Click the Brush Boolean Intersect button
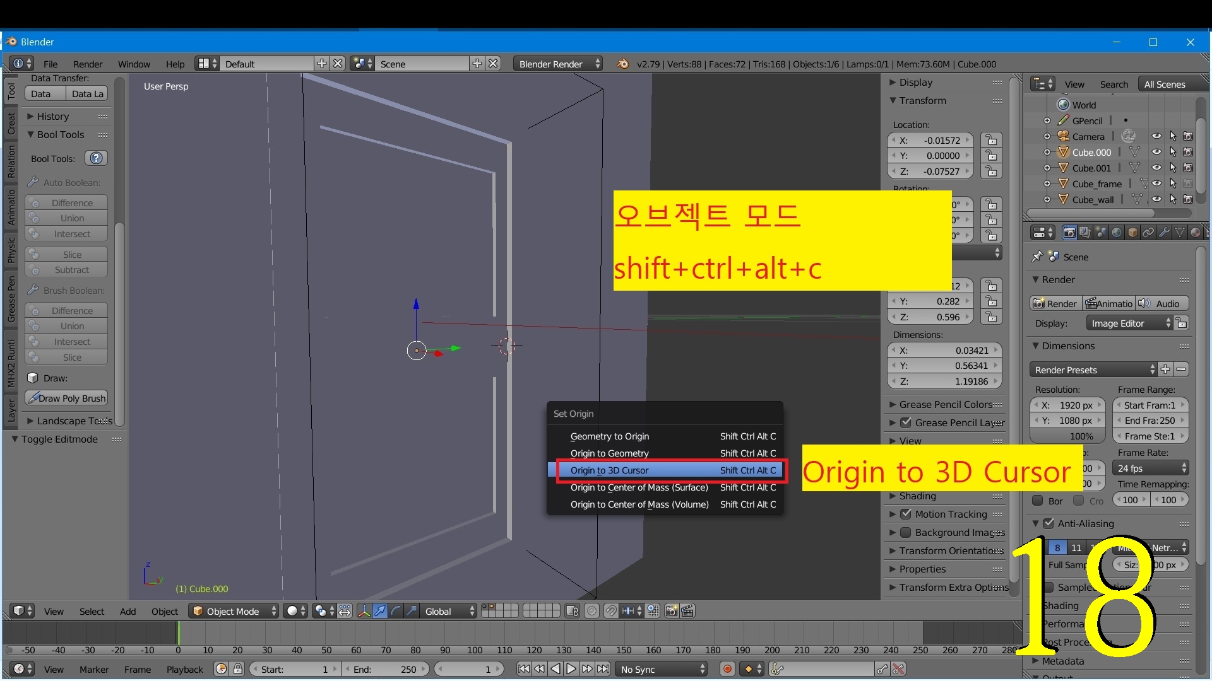Image resolution: width=1212 pixels, height=681 pixels. [x=66, y=342]
